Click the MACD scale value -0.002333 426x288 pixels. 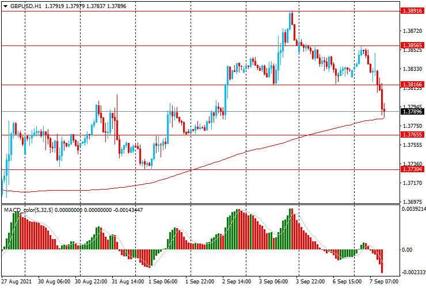[x=413, y=272]
